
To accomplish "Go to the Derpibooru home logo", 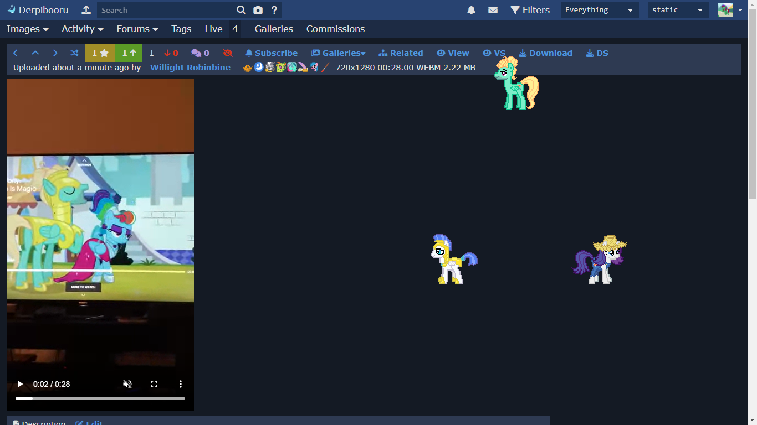I will (38, 10).
